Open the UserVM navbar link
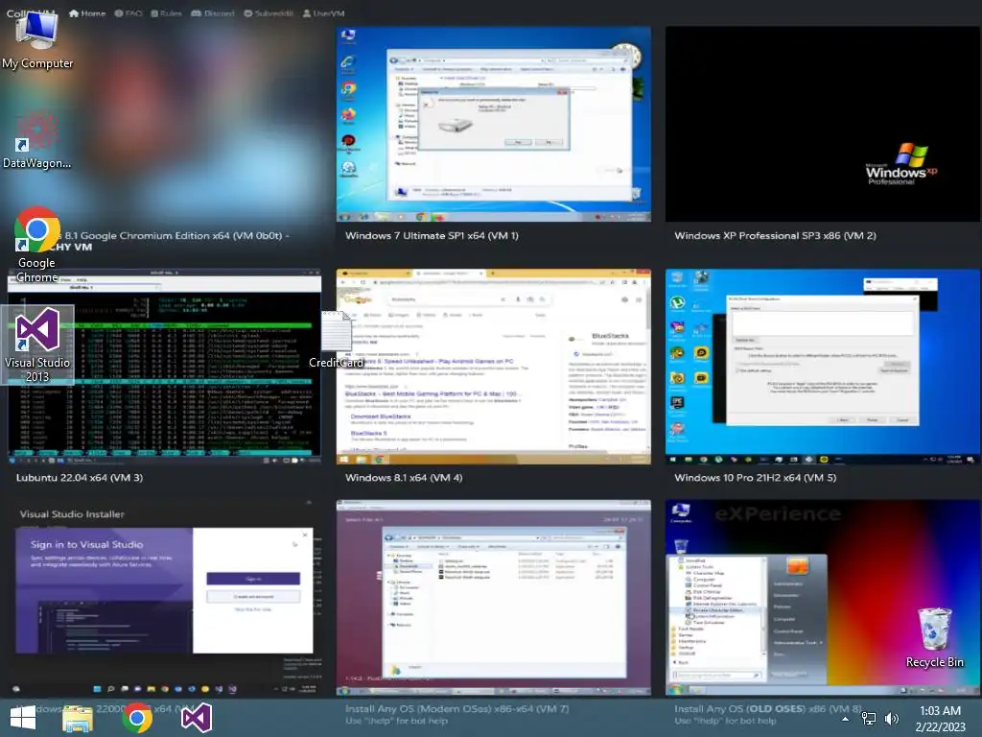The image size is (982, 737). point(323,13)
